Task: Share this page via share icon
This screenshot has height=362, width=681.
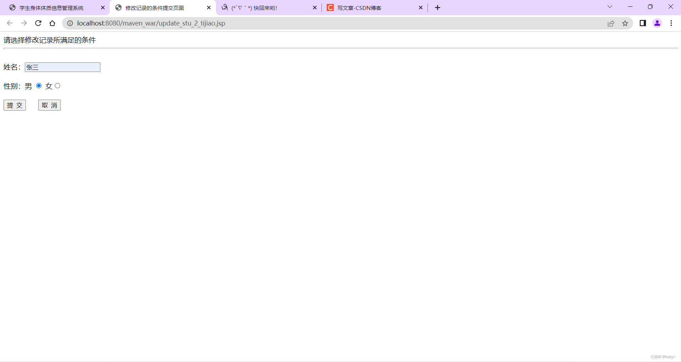Action: (x=611, y=23)
